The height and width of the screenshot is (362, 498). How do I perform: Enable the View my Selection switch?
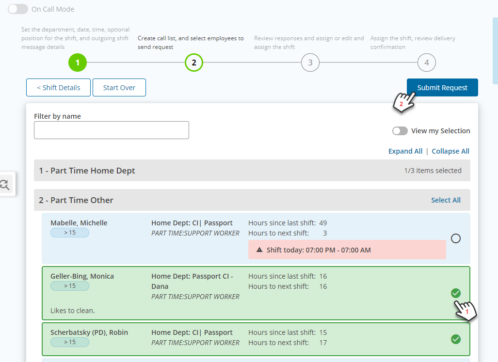click(x=400, y=131)
